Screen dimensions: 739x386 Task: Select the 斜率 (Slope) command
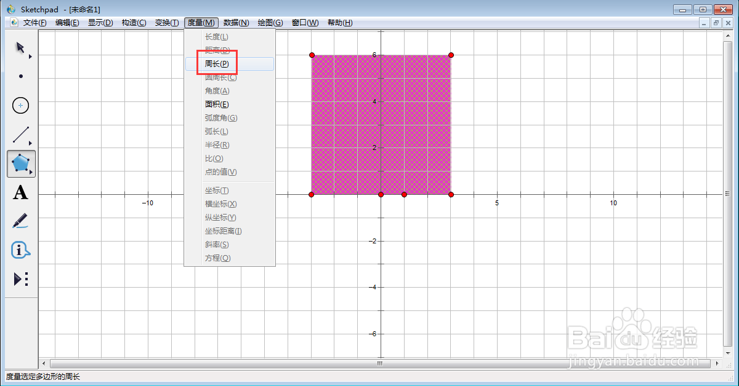(216, 244)
